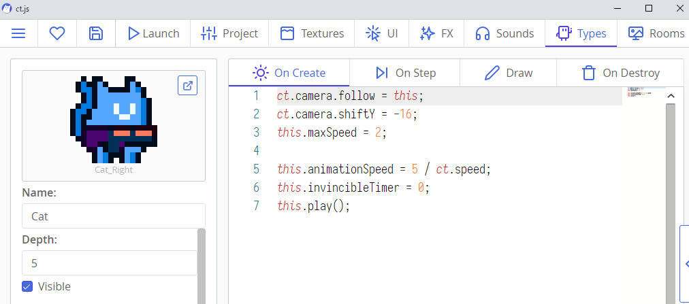The height and width of the screenshot is (304, 689).
Task: Show the On Create event code
Action: pos(289,73)
